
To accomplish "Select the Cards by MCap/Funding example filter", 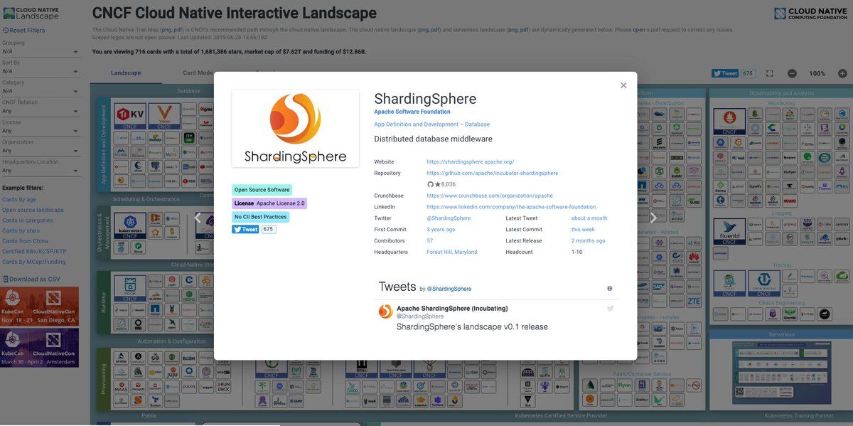I will tap(33, 262).
